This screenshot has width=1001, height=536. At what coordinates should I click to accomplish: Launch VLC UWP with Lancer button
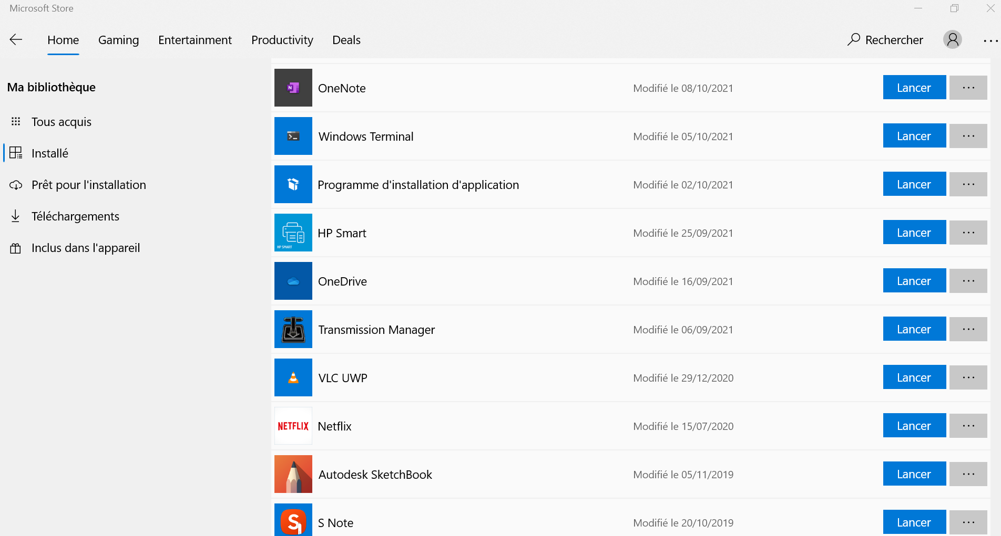point(914,377)
